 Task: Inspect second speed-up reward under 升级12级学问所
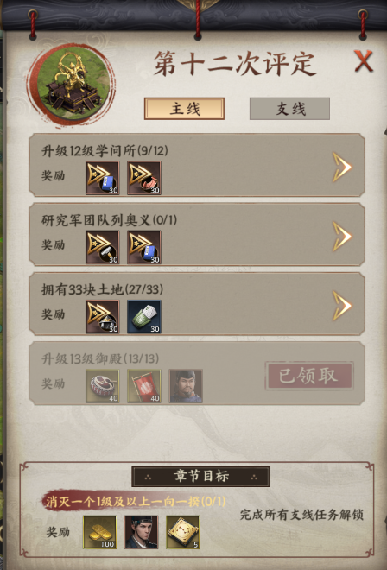[x=144, y=178]
